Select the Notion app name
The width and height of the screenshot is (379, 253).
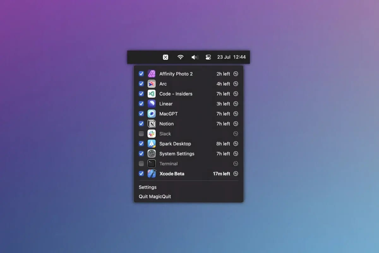click(x=166, y=124)
